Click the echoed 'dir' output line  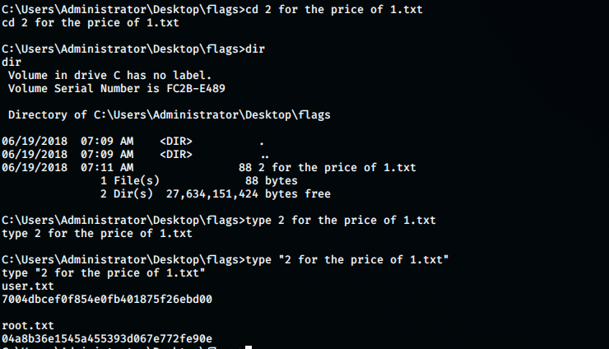[x=12, y=63]
